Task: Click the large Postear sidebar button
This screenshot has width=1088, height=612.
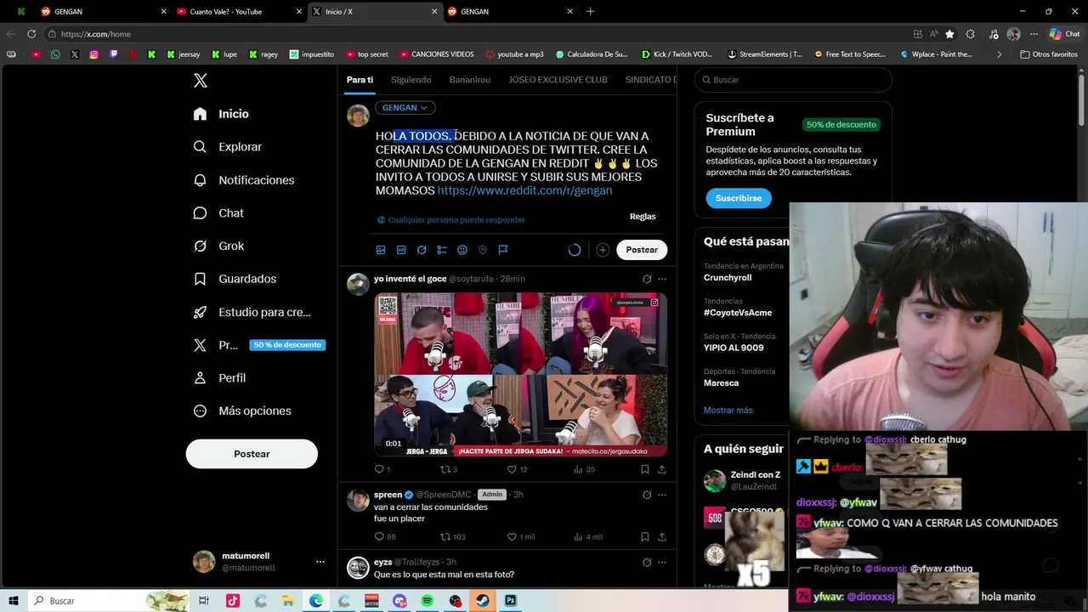Action: click(252, 454)
